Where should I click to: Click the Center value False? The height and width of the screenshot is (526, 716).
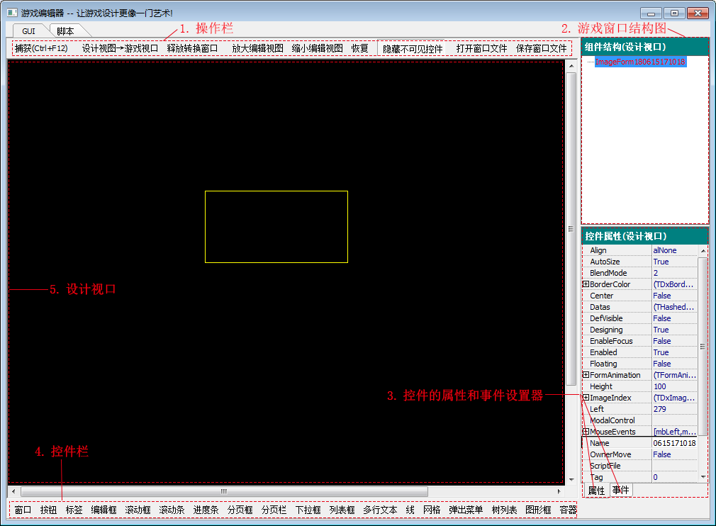pyautogui.click(x=674, y=296)
